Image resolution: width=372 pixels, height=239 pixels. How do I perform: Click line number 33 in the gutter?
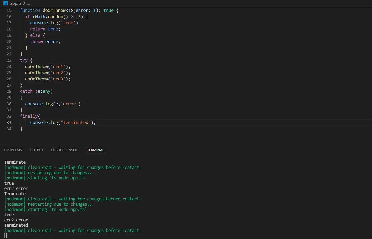point(9,122)
